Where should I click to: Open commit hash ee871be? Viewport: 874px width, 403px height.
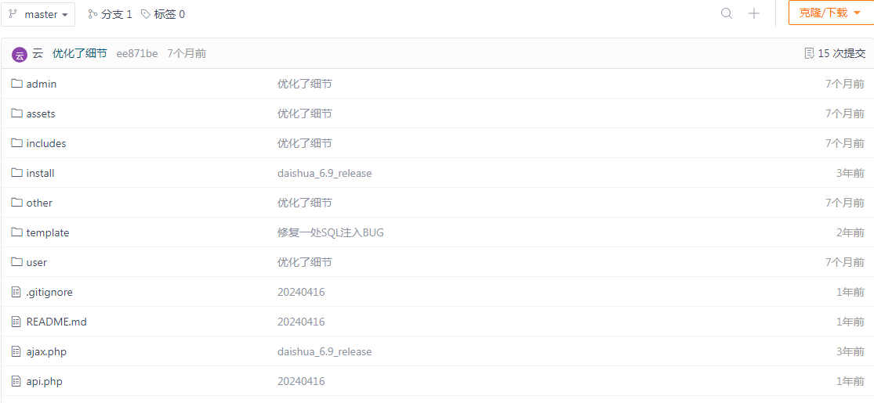137,53
